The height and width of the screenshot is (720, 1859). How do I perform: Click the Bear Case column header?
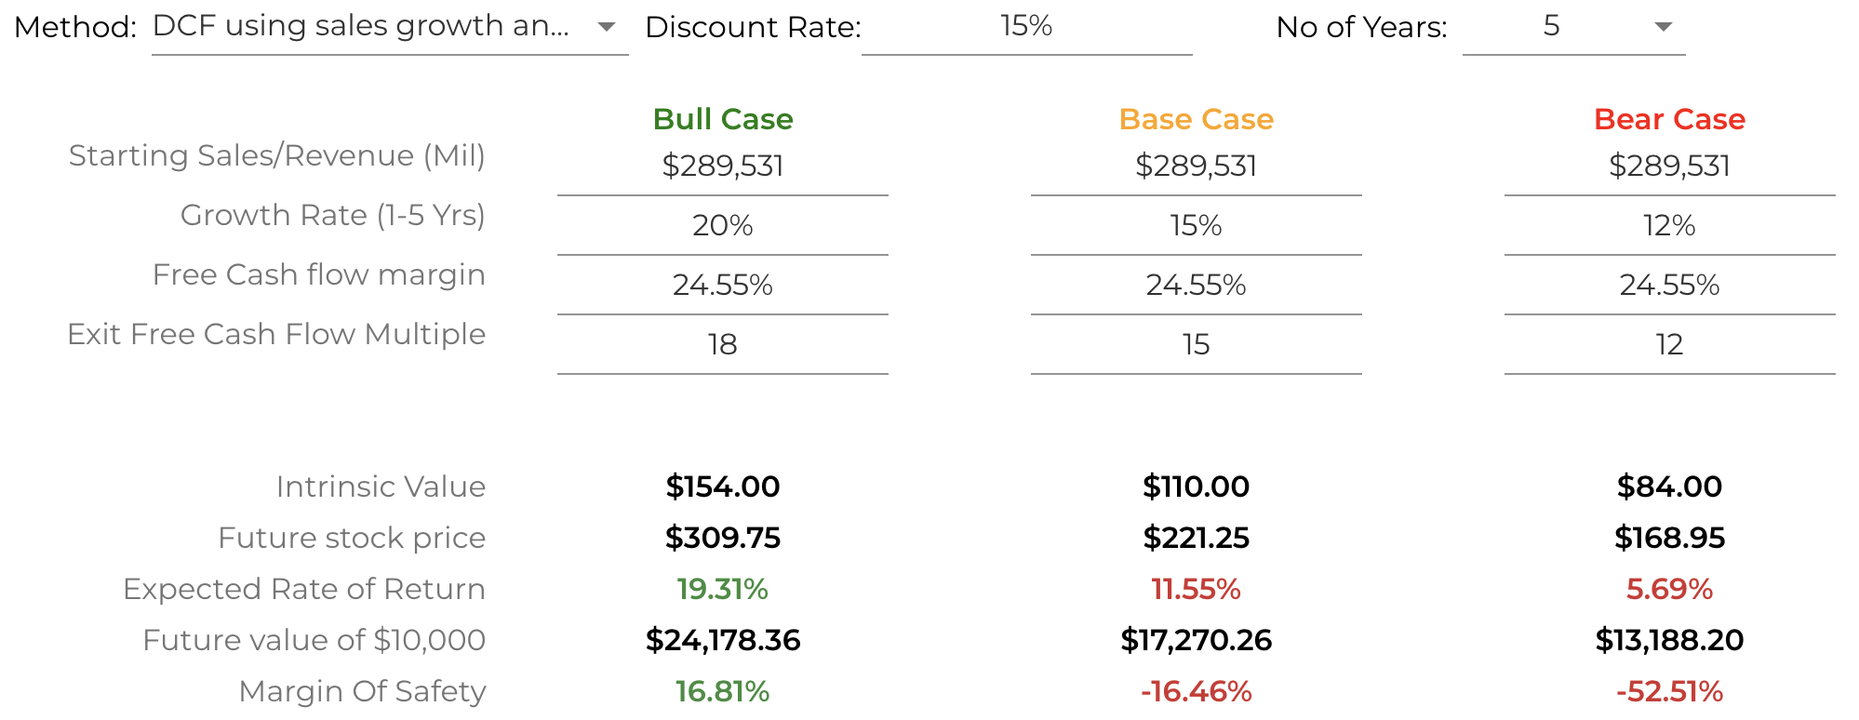pos(1668,119)
